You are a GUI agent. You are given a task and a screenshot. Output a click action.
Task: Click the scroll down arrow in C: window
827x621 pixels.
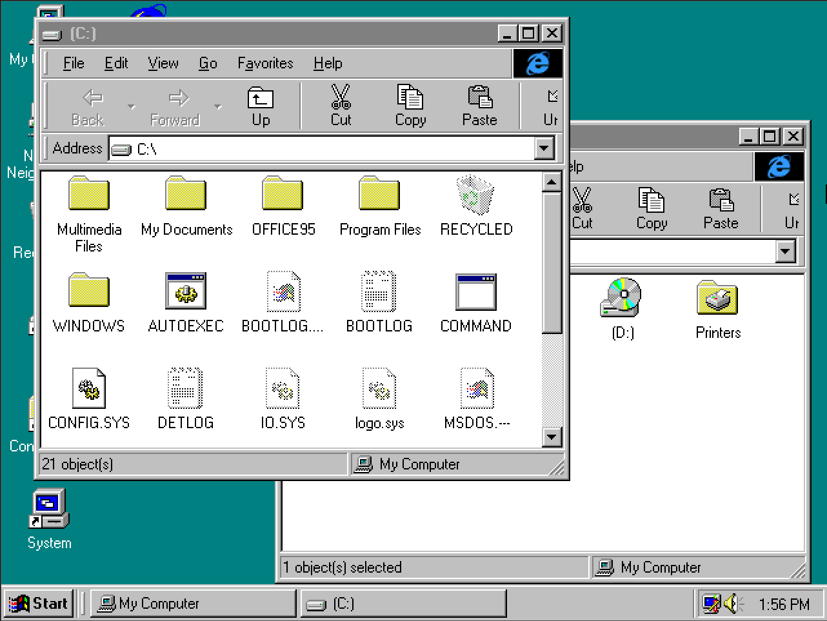pyautogui.click(x=552, y=437)
